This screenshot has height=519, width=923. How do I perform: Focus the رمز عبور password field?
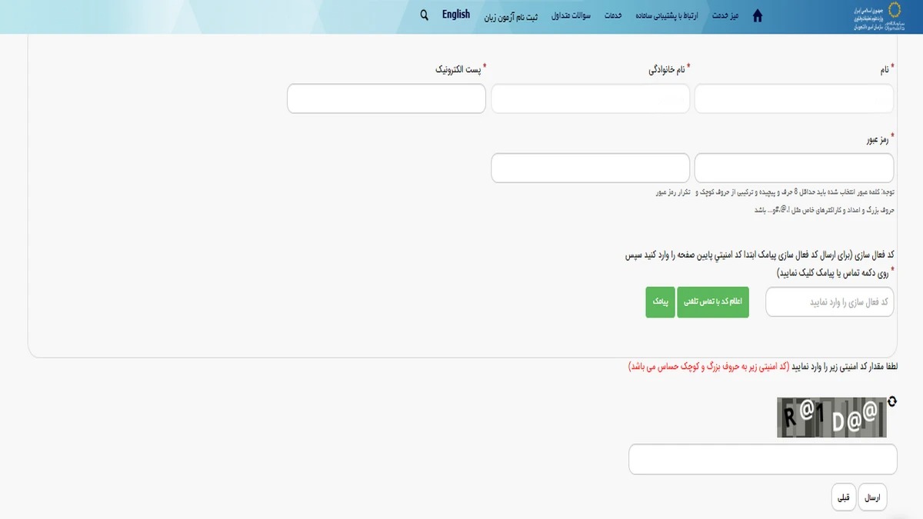point(794,167)
